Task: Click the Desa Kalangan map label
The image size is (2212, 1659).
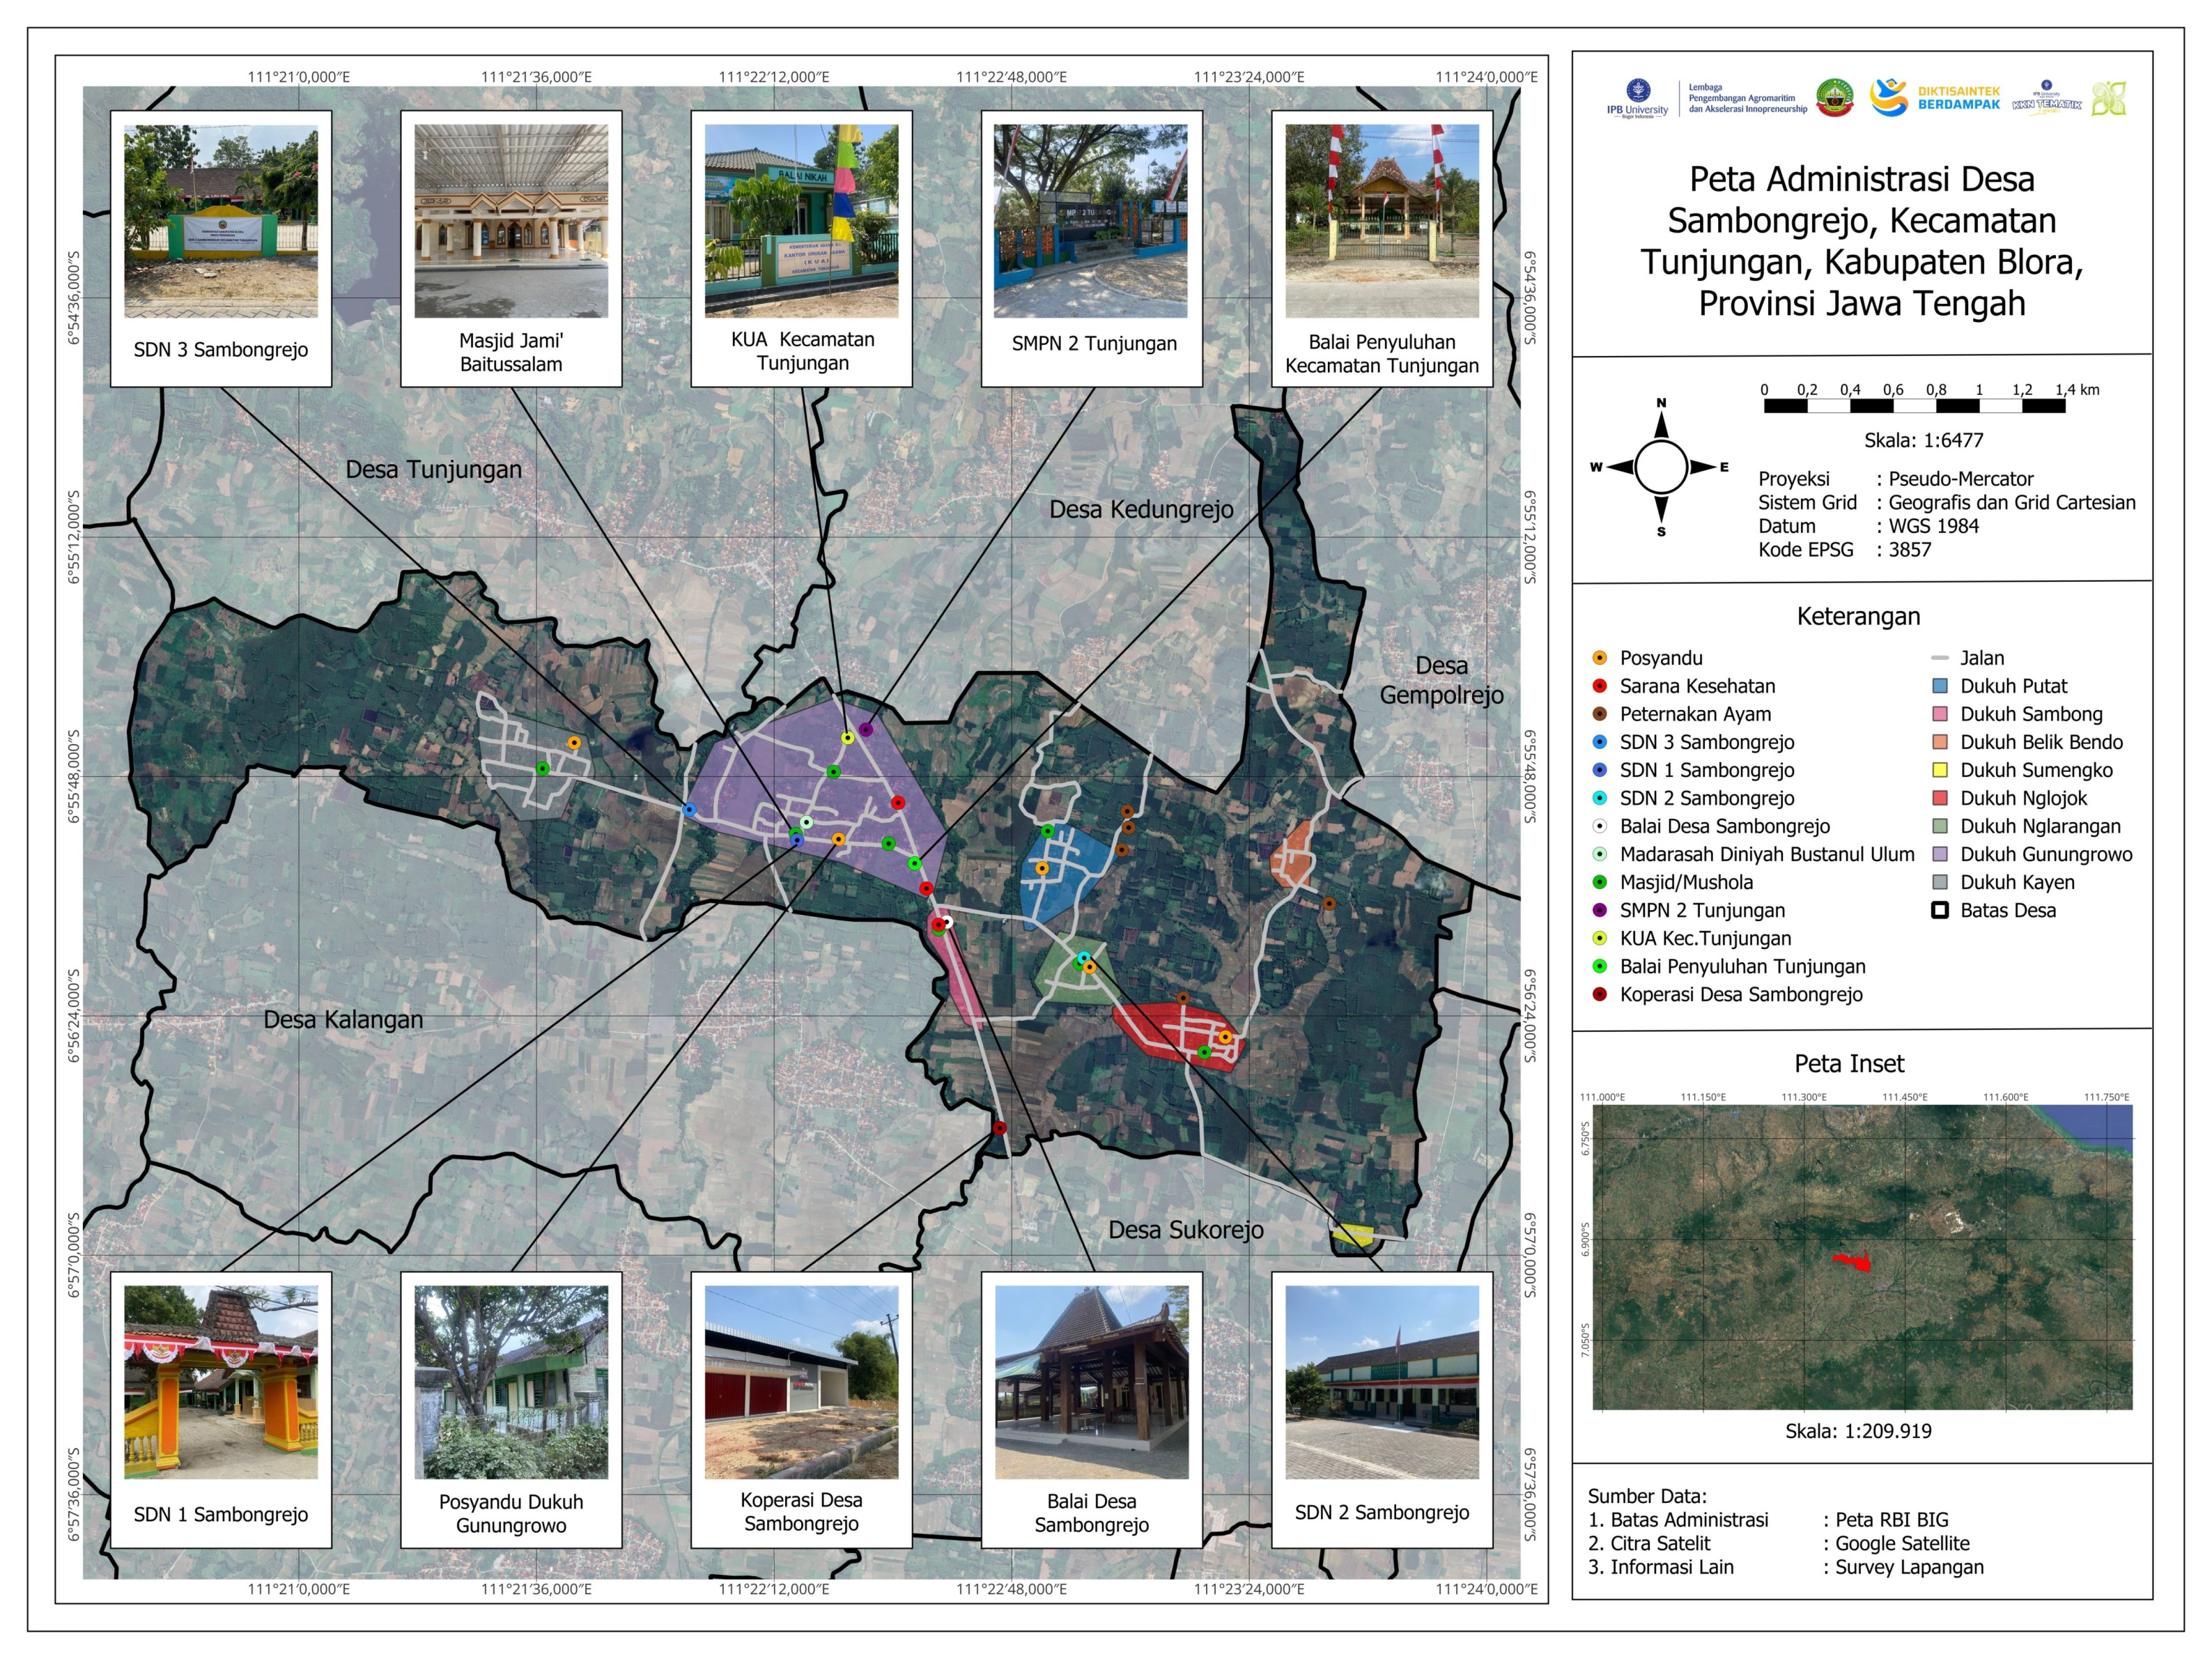Action: pos(343,1019)
